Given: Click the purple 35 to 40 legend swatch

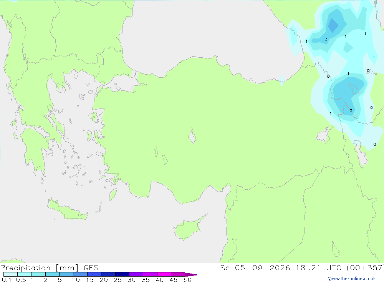Looking at the screenshot, I should pos(150,274).
